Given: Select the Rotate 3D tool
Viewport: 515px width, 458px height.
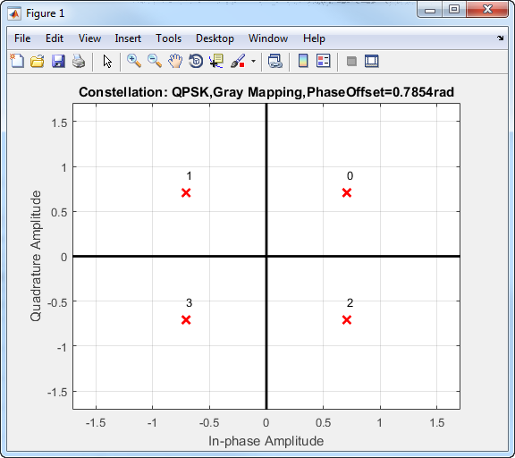Looking at the screenshot, I should point(196,61).
